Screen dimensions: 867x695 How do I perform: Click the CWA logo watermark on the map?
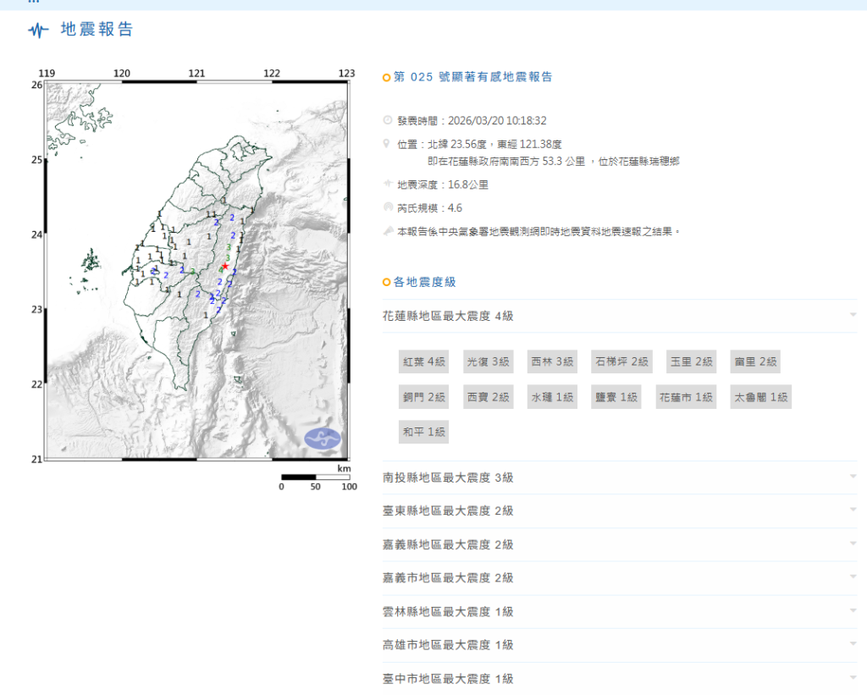point(323,437)
